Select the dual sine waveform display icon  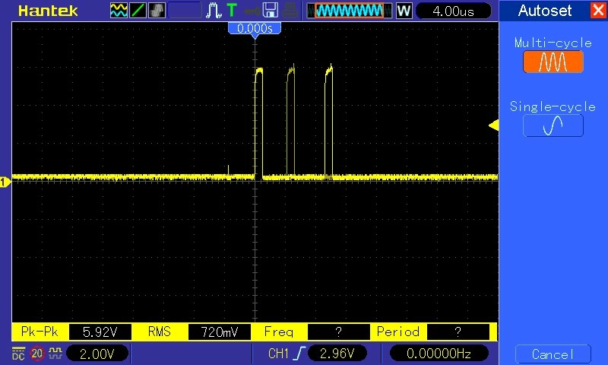point(119,11)
